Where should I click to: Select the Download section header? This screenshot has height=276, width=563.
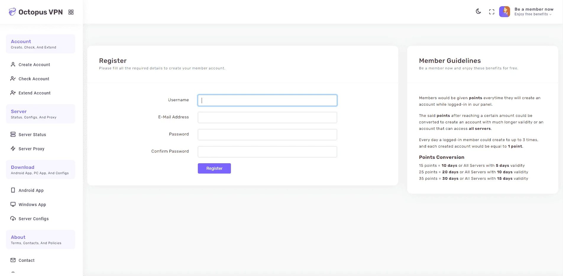pyautogui.click(x=41, y=170)
